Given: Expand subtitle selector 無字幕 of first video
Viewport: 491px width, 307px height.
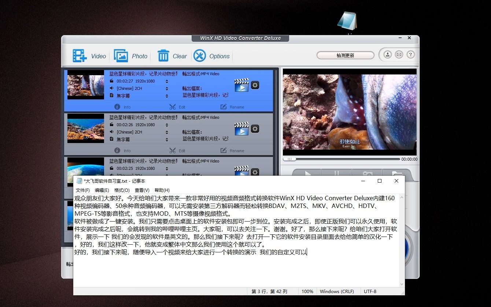Looking at the screenshot, I should tap(167, 96).
